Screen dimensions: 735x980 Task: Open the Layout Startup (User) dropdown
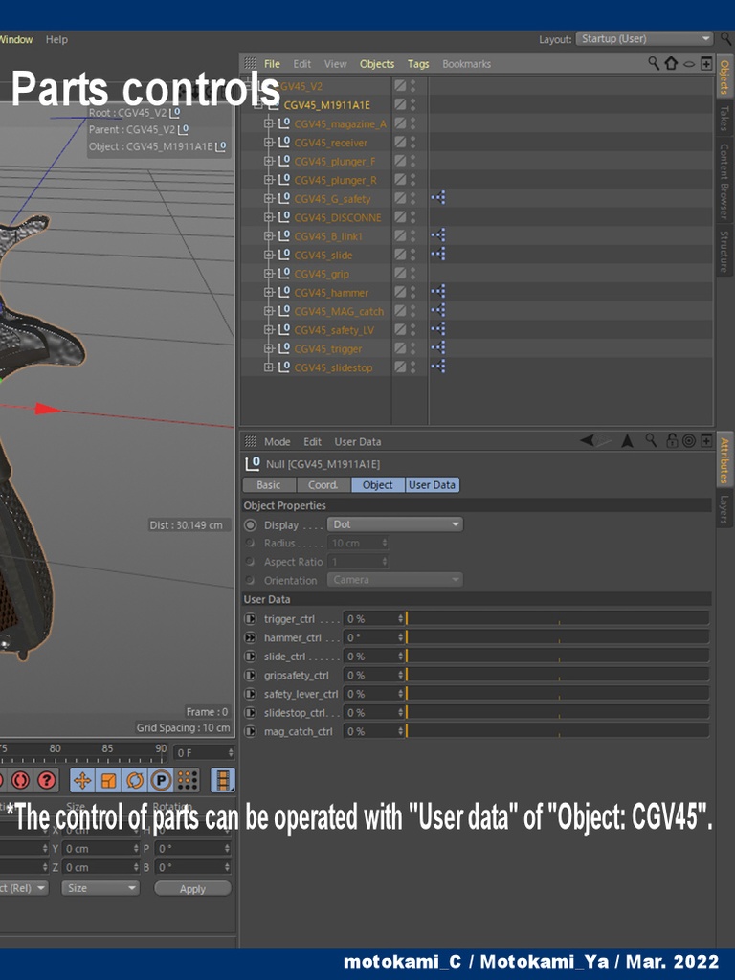tap(644, 38)
